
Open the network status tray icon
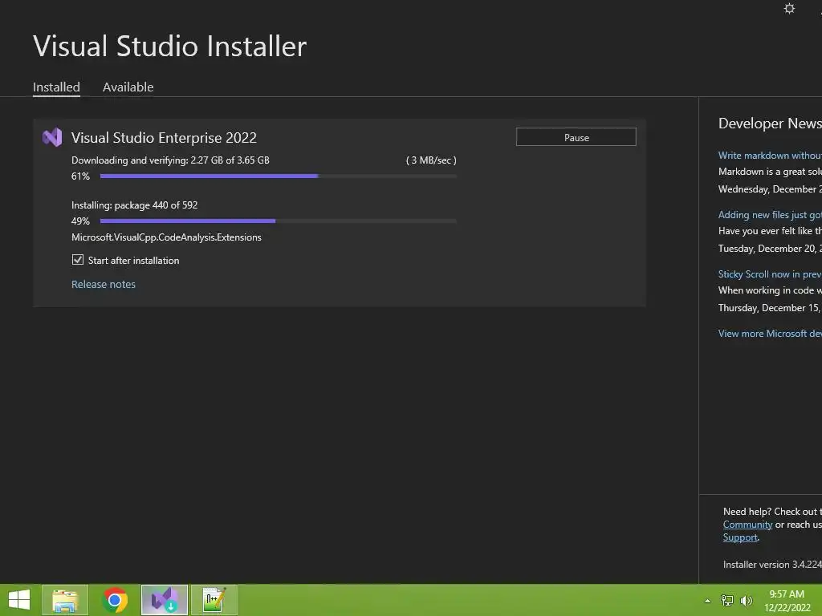[x=727, y=600]
